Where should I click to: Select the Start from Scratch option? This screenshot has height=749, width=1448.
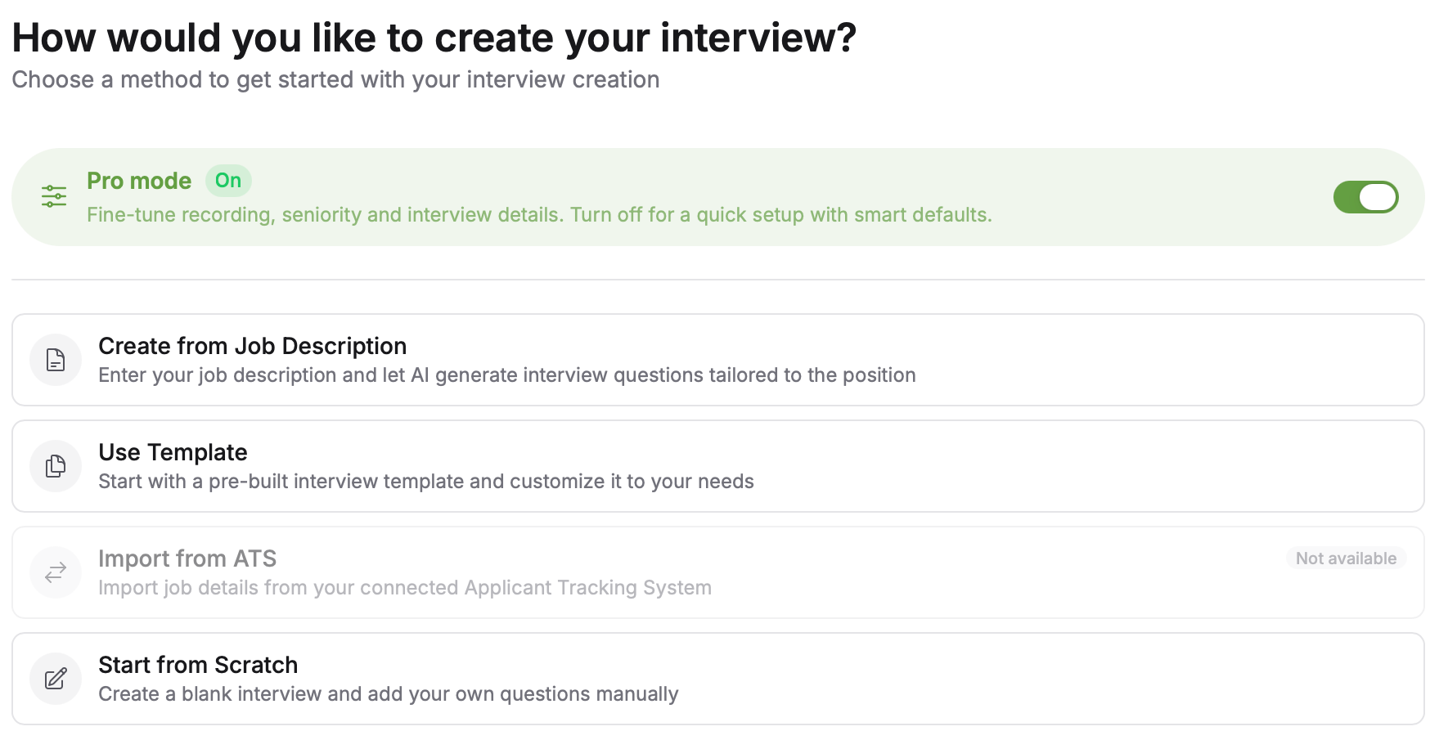(x=718, y=679)
